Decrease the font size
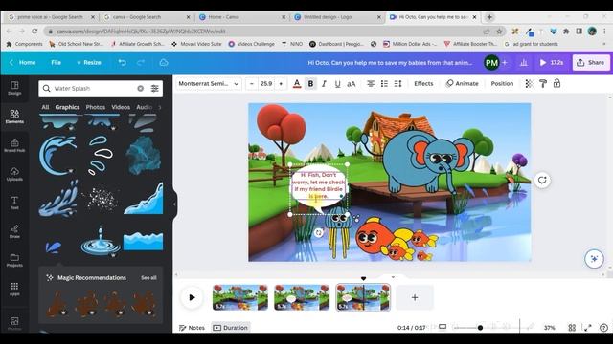Viewport: 613px width, 344px height. pos(251,83)
